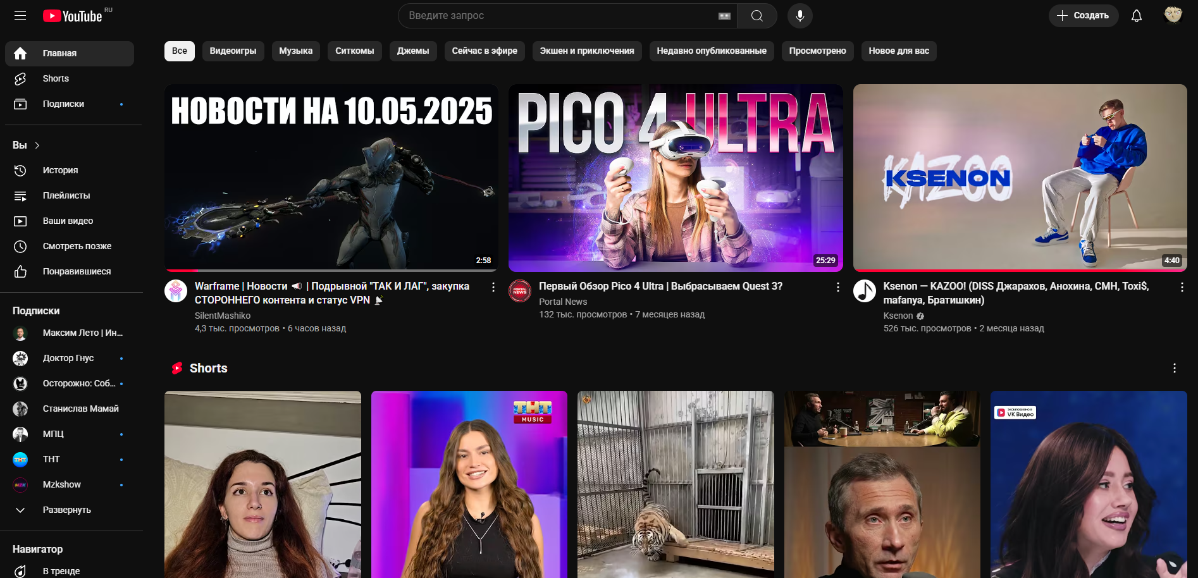Viewport: 1198px width, 578px height.
Task: Open more options for Warframe video
Action: tap(493, 287)
